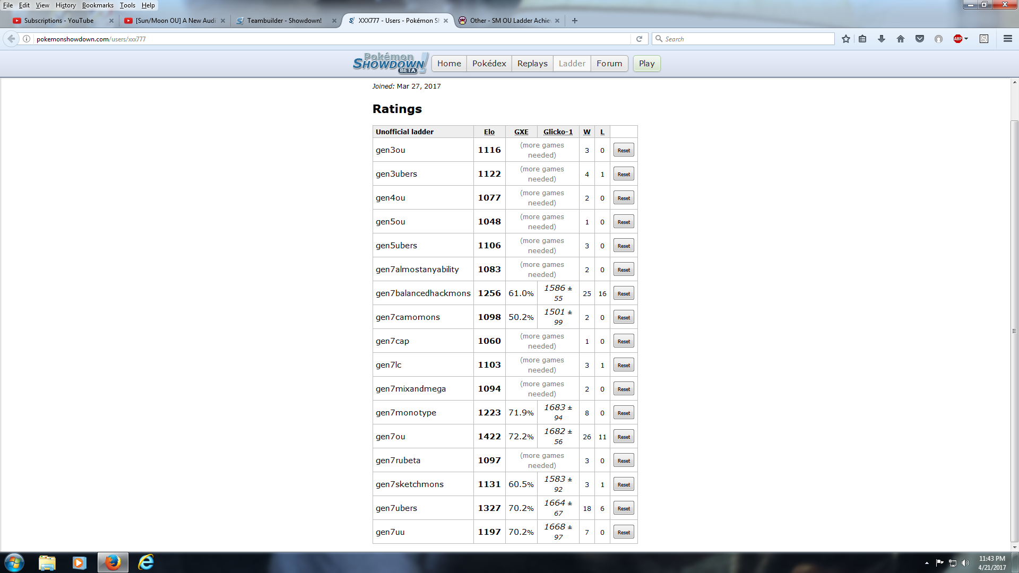Click the reload page icon

pyautogui.click(x=639, y=39)
